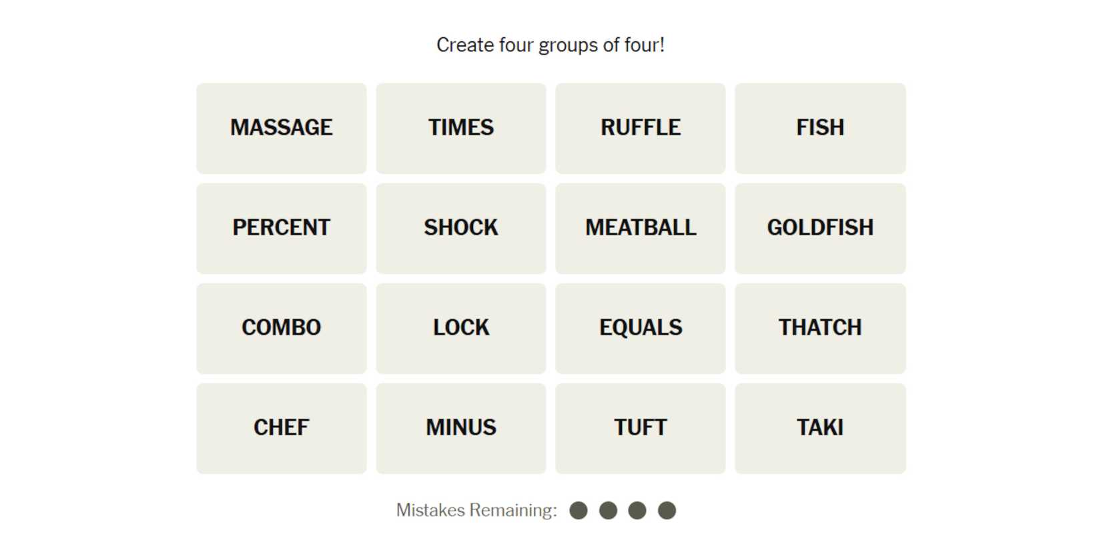Select the SHOCK word card
Screen dimensions: 1101x550
pos(460,228)
